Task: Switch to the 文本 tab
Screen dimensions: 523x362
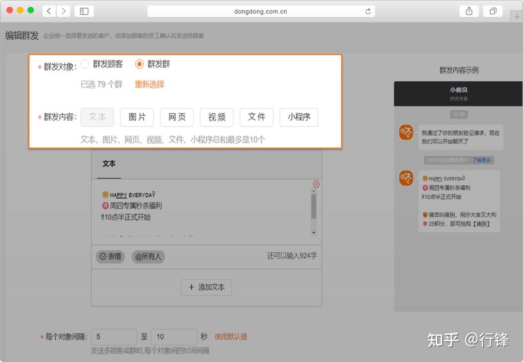Action: (x=109, y=164)
